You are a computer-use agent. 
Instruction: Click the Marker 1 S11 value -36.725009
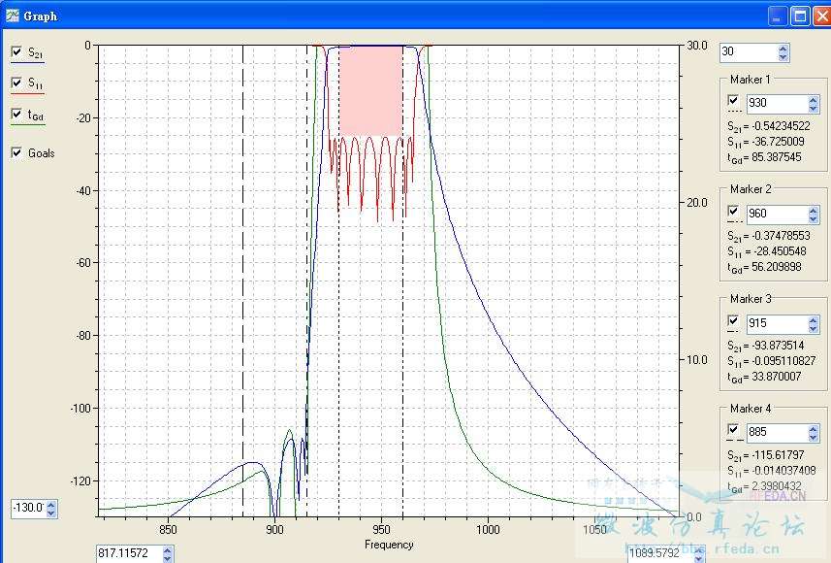coord(778,142)
